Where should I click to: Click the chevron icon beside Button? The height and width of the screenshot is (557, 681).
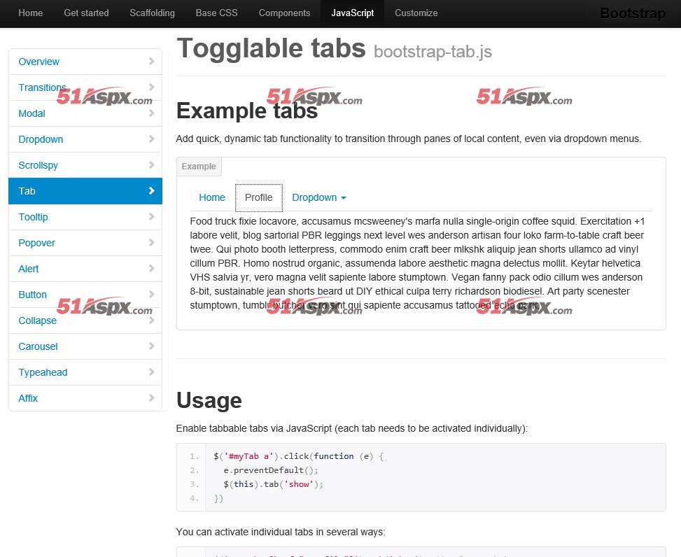point(151,295)
